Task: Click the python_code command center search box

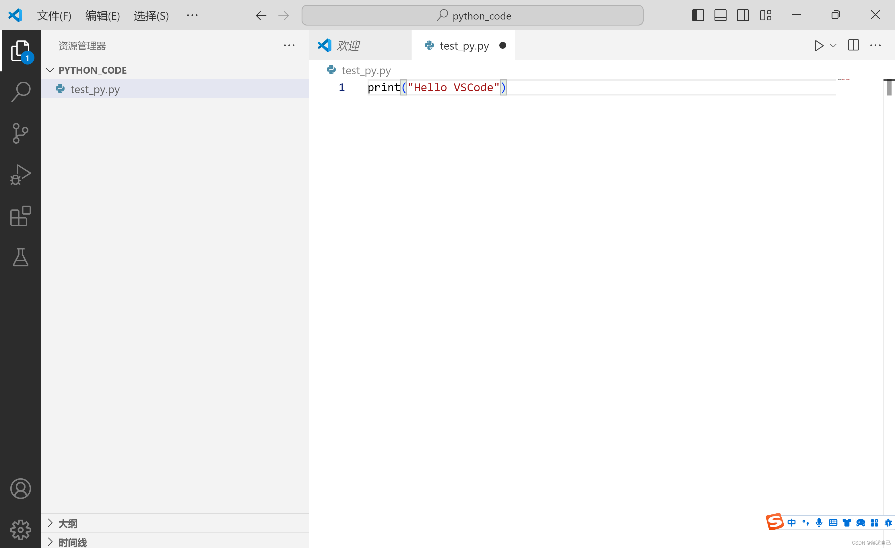Action: 472,15
